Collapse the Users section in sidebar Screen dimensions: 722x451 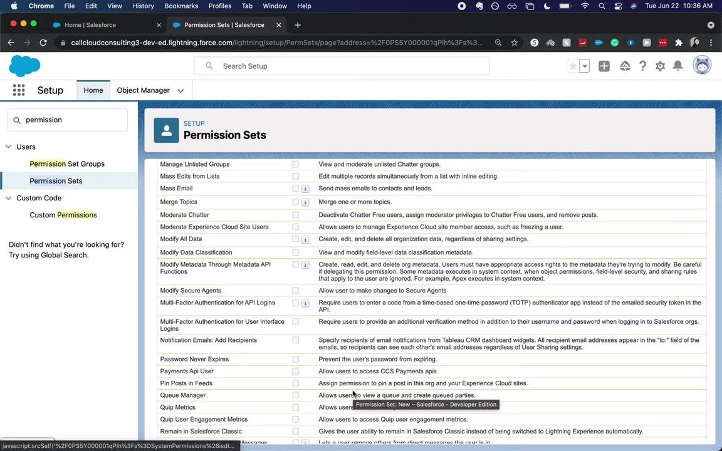(8, 147)
